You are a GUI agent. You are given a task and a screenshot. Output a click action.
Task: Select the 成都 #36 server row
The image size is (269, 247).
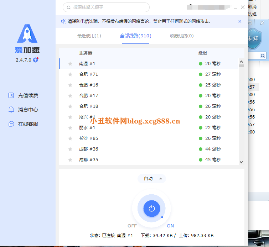(x=149, y=149)
